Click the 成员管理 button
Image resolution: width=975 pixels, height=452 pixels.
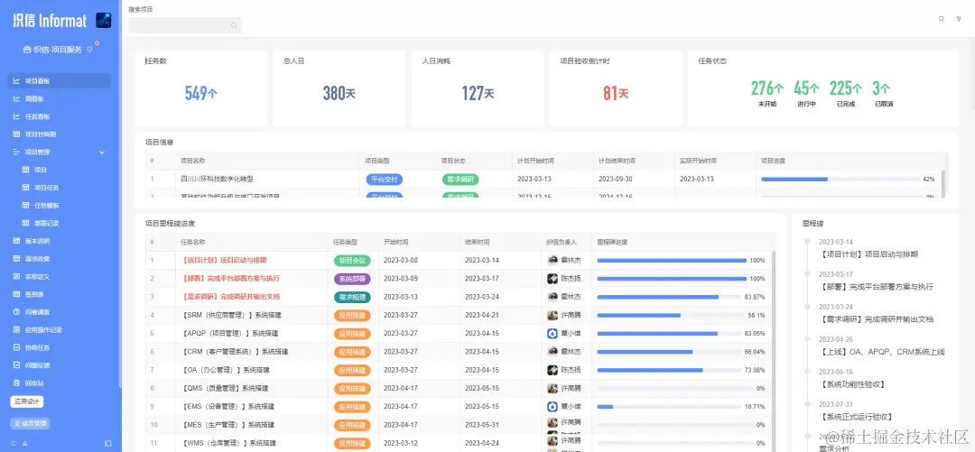point(31,423)
